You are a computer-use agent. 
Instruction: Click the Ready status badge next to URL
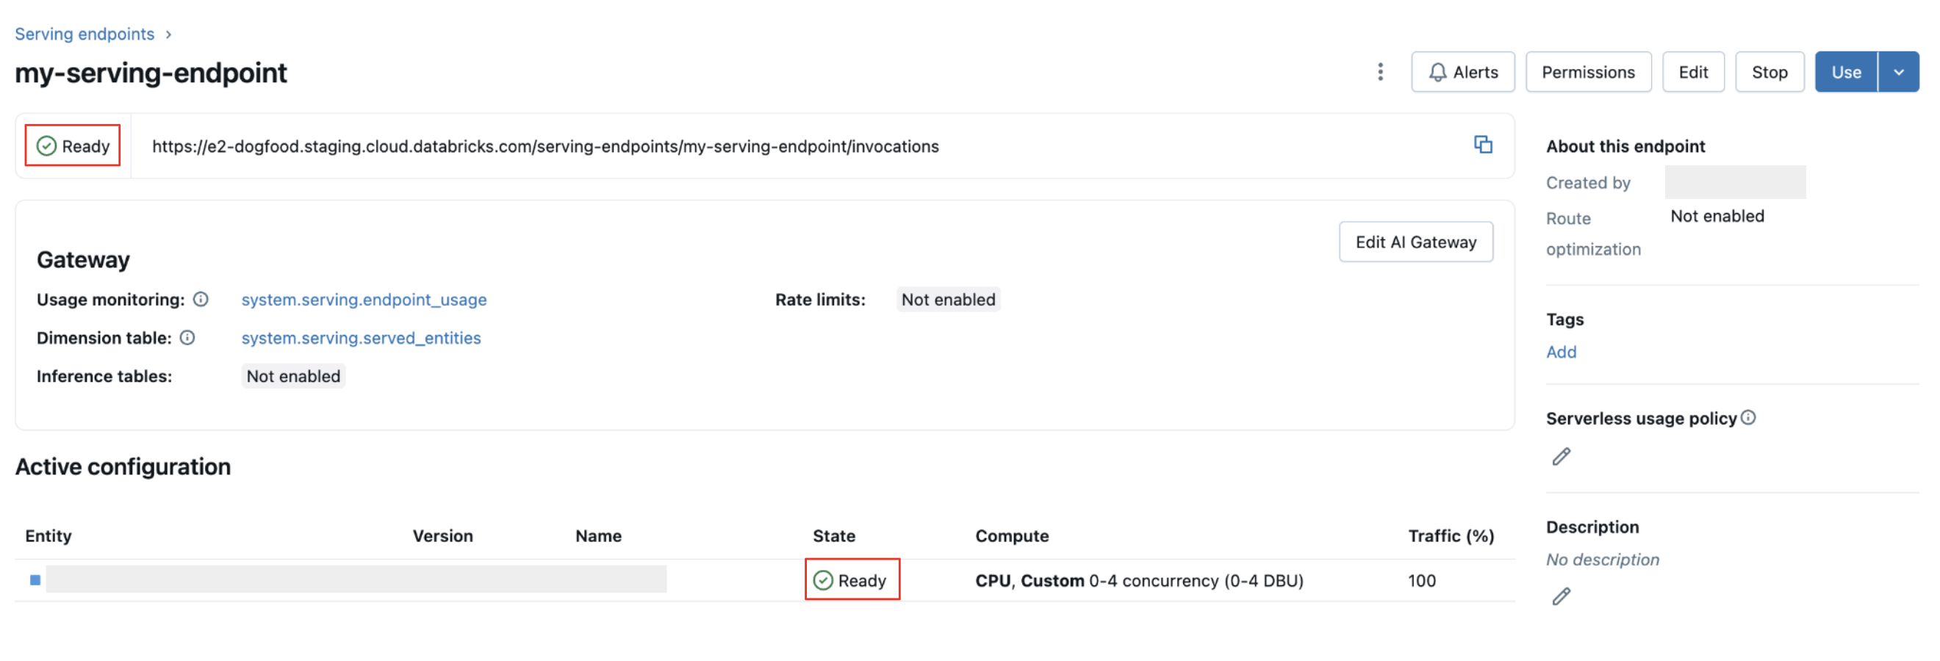click(x=72, y=145)
